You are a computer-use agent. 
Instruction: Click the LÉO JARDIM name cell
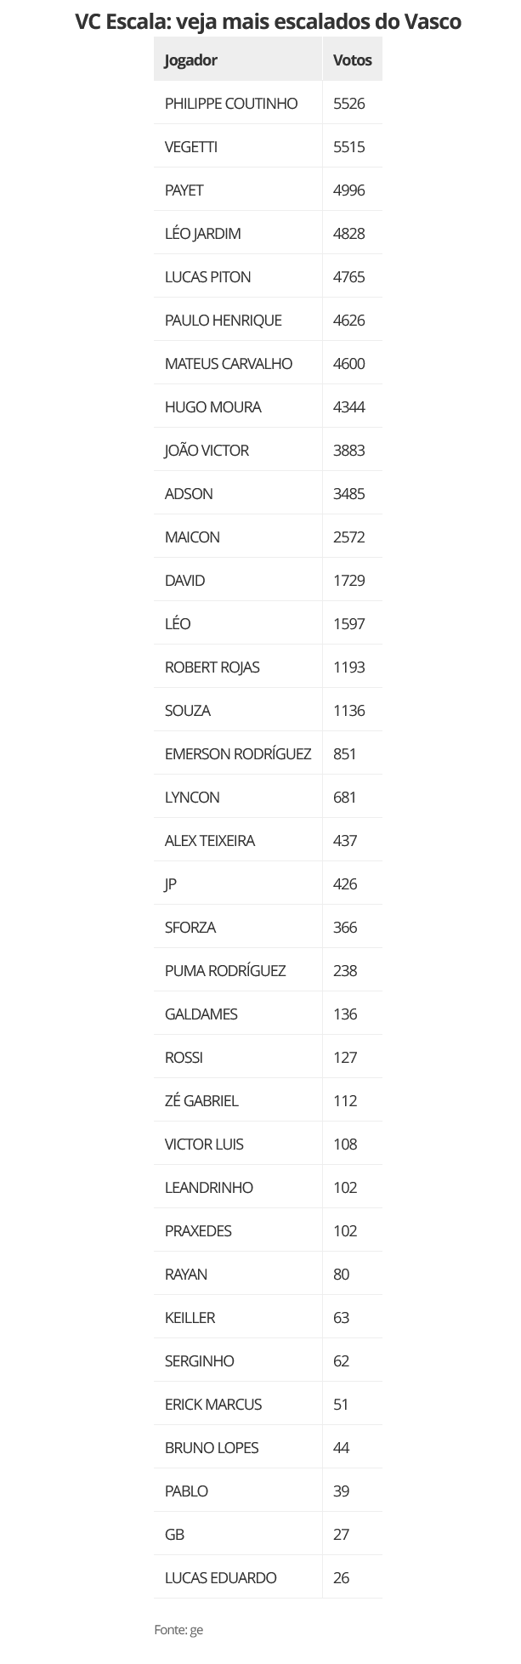click(203, 234)
